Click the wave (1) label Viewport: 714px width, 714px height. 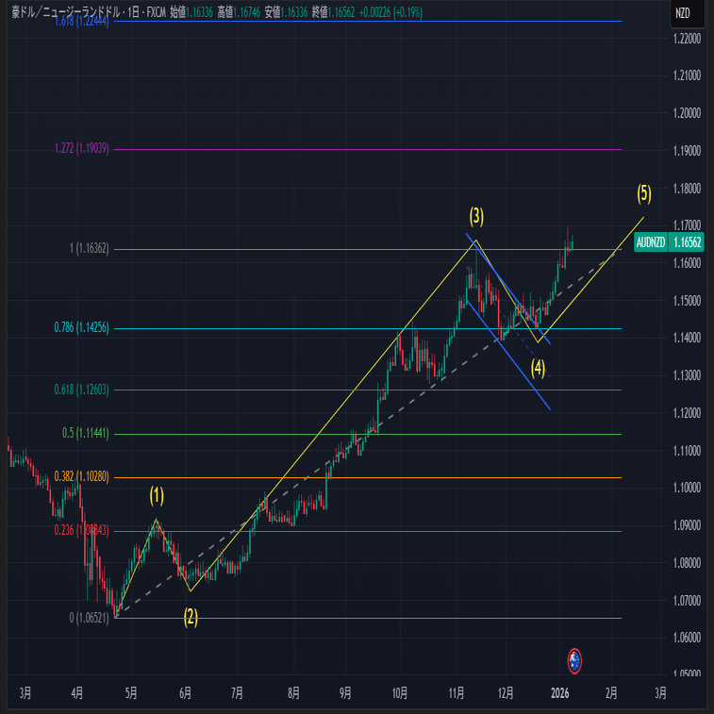(x=157, y=496)
